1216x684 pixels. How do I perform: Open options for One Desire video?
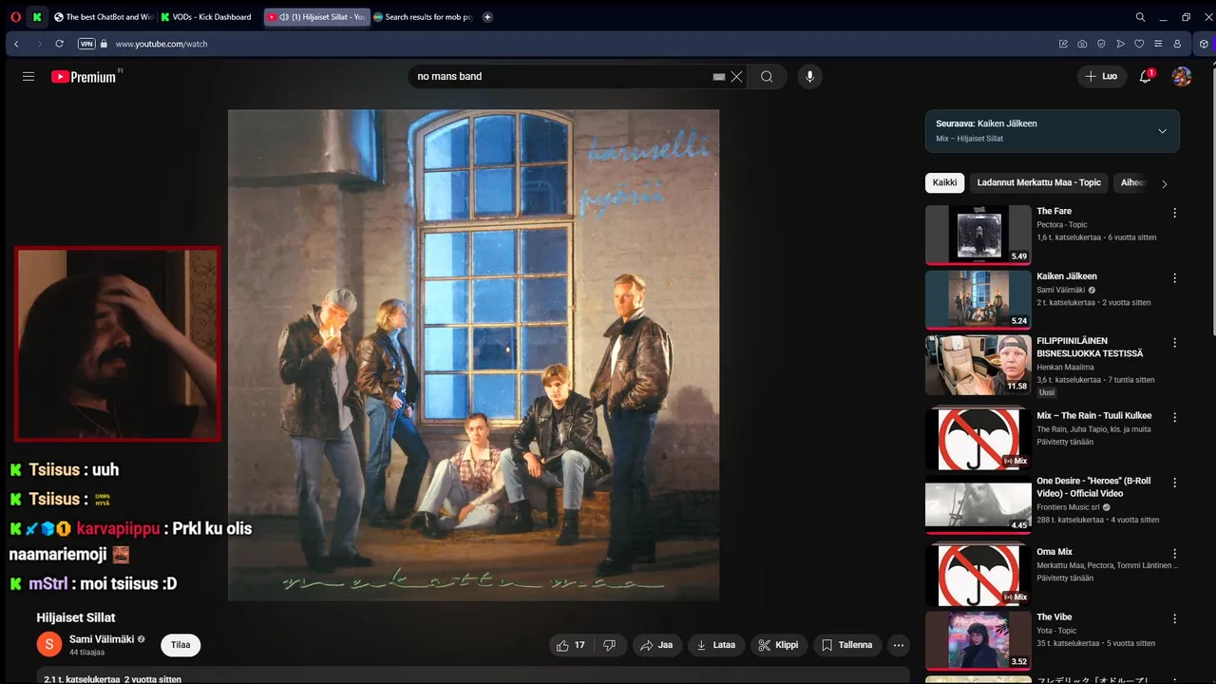coord(1174,483)
